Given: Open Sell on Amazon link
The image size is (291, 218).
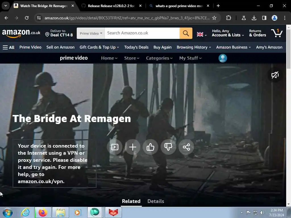Looking at the screenshot, I should (x=60, y=47).
